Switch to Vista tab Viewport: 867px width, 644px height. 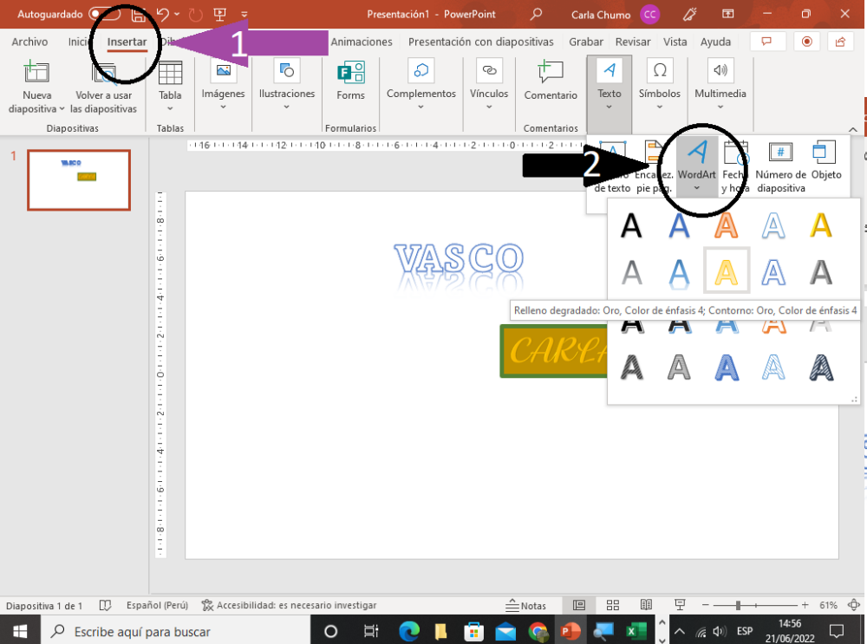pyautogui.click(x=675, y=42)
